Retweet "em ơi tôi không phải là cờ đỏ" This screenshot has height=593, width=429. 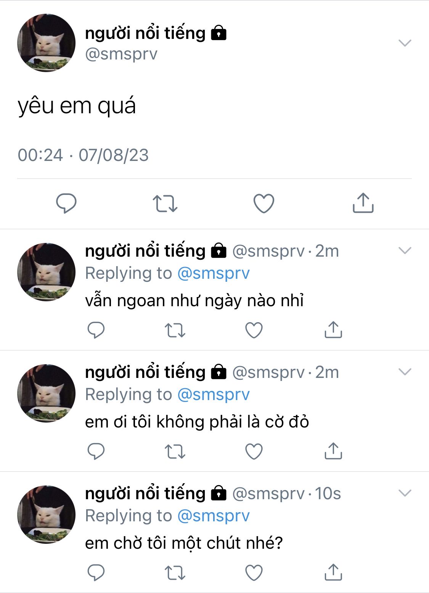[175, 452]
